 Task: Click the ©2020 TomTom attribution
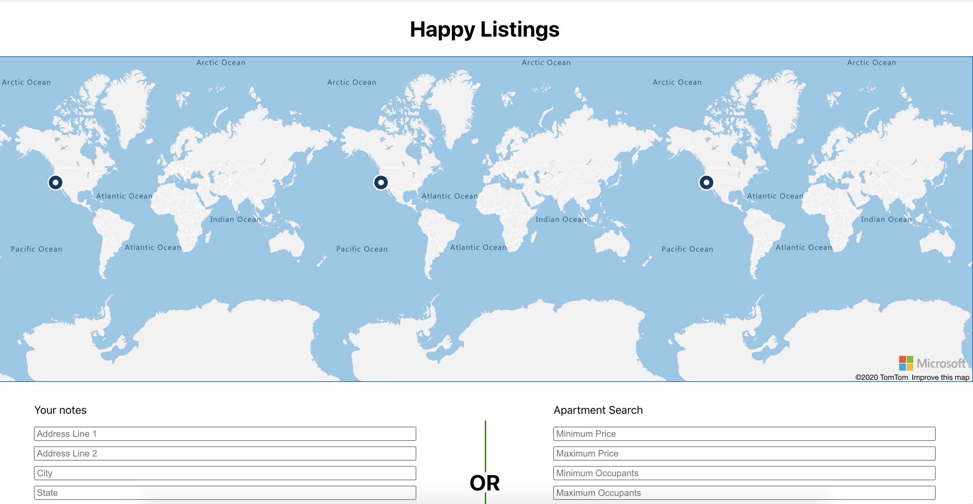click(x=881, y=377)
